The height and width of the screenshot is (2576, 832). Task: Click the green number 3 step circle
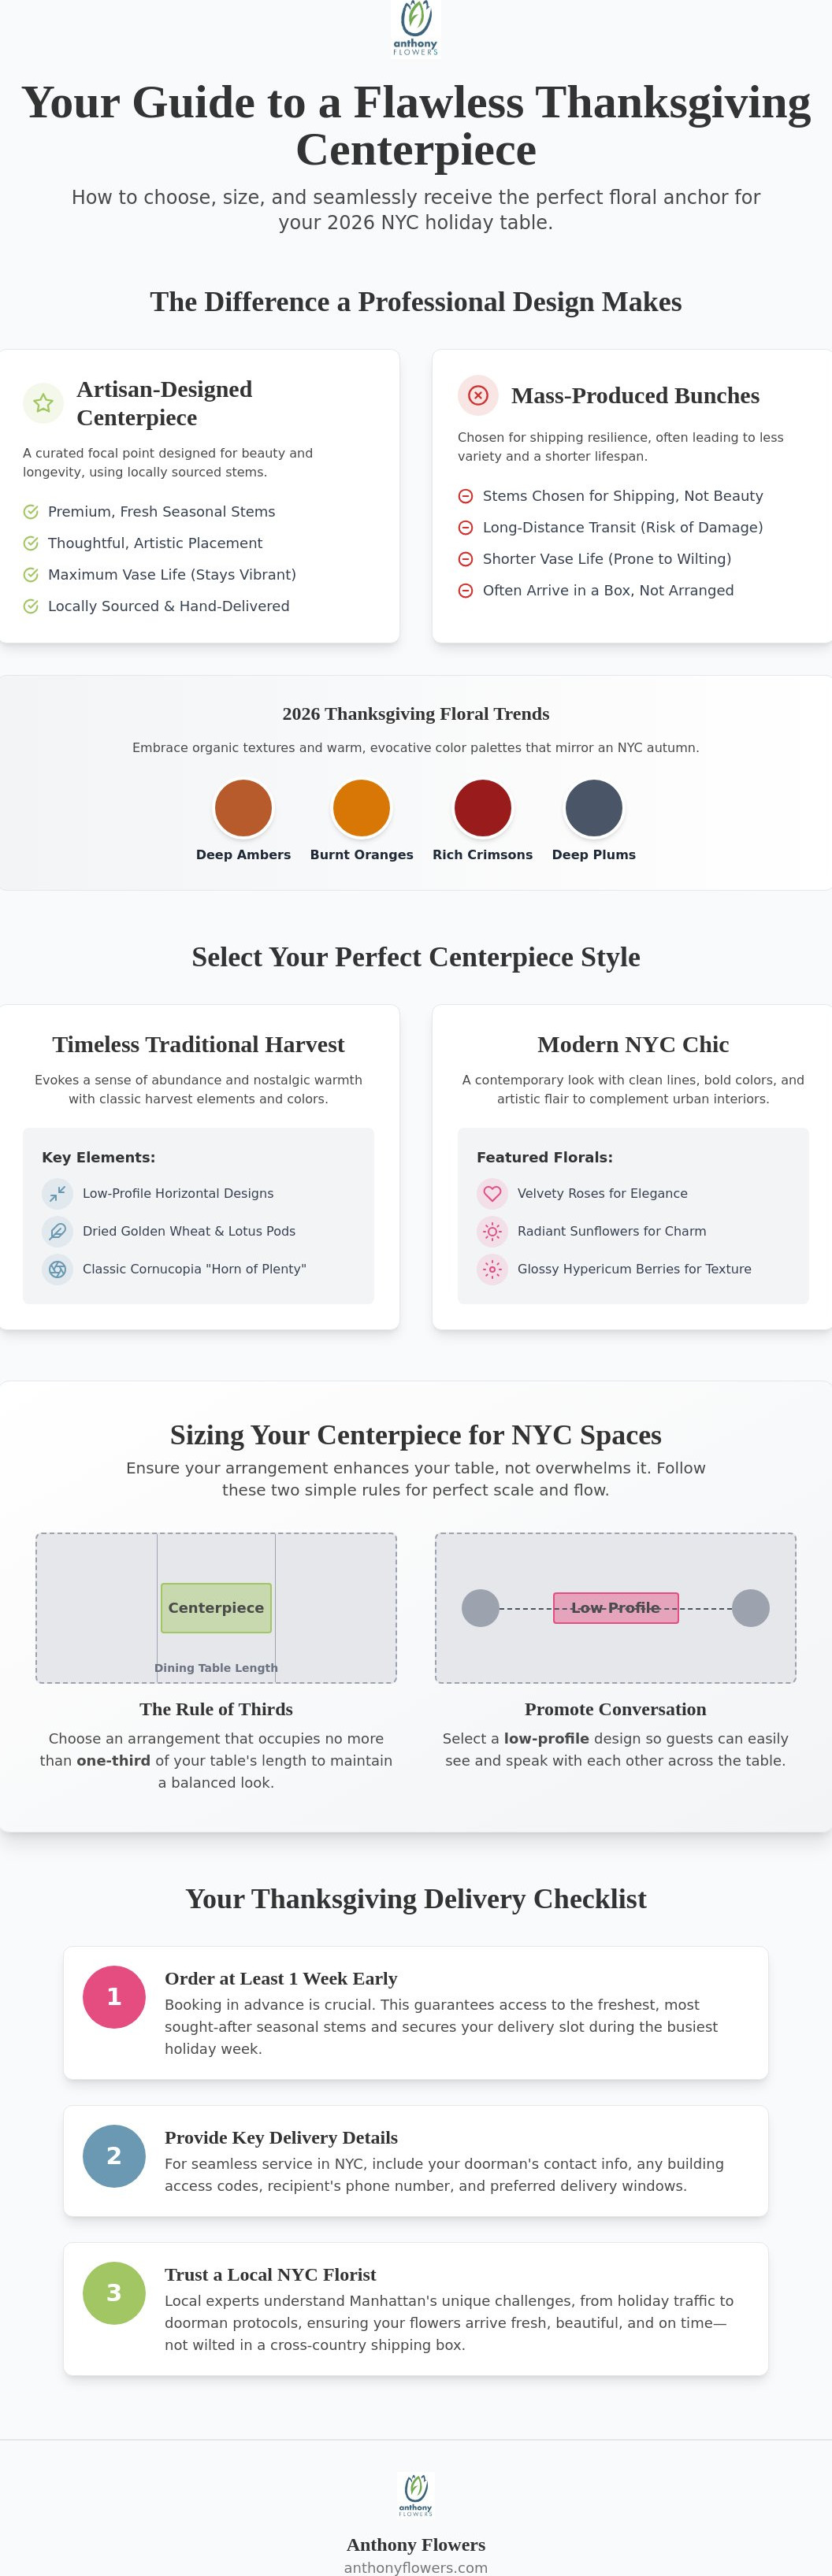point(114,2292)
